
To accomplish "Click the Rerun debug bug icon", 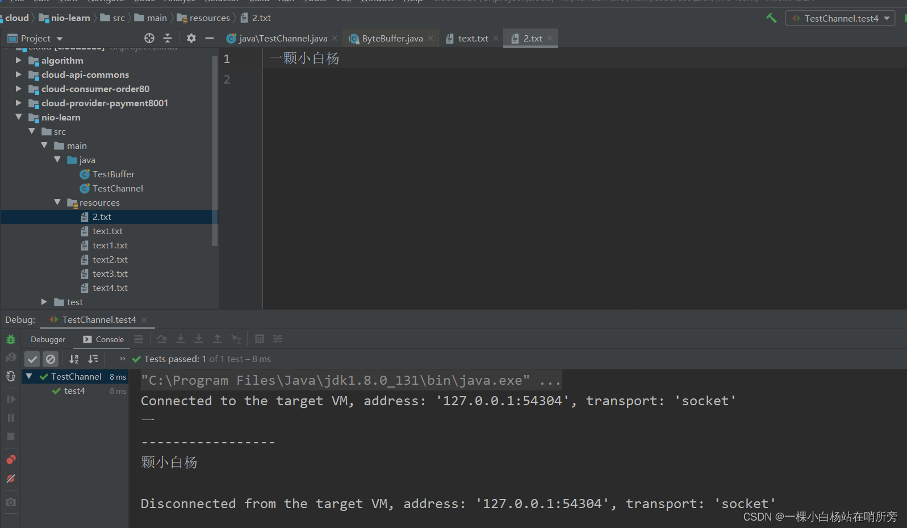I will point(11,339).
